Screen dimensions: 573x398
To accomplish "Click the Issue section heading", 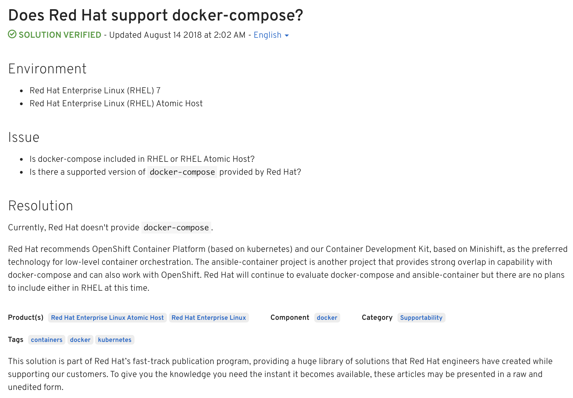I will click(x=24, y=137).
